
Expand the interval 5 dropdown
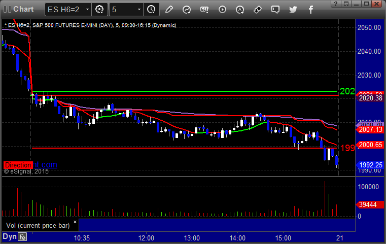pos(139,10)
